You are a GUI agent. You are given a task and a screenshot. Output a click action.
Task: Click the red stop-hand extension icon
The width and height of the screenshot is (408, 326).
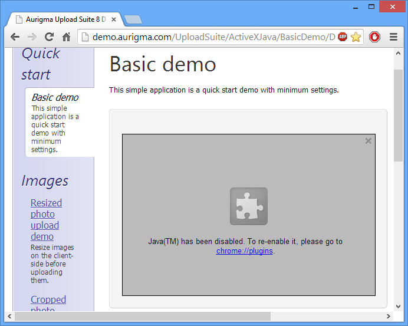point(375,37)
